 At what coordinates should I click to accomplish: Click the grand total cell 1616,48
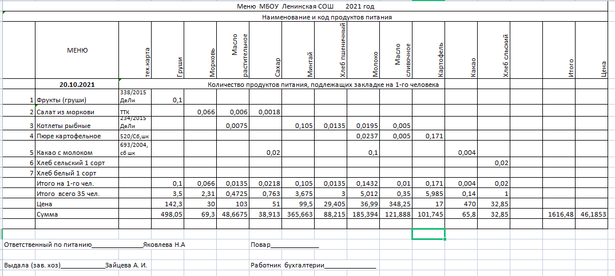pyautogui.click(x=559, y=213)
